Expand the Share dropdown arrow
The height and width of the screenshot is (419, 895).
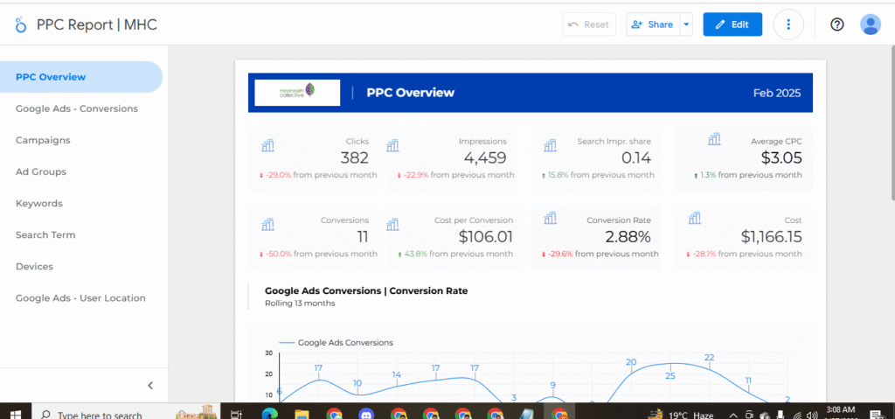point(685,24)
